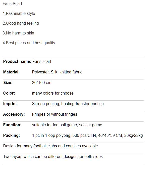Viewport: 164px width, 171px height.
Task: Click the 'Size:' label cell
Action: [x=17, y=85]
